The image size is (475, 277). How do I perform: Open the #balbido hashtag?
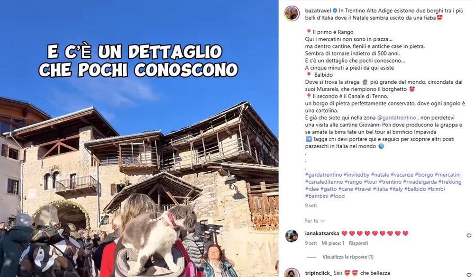[415, 189]
